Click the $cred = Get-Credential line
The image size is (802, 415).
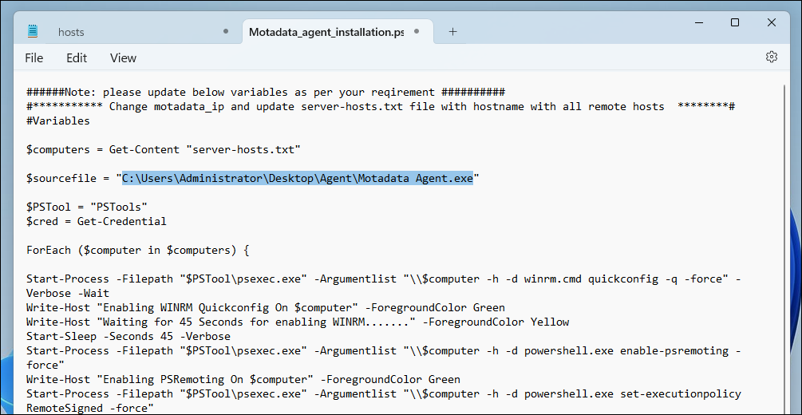tap(97, 222)
